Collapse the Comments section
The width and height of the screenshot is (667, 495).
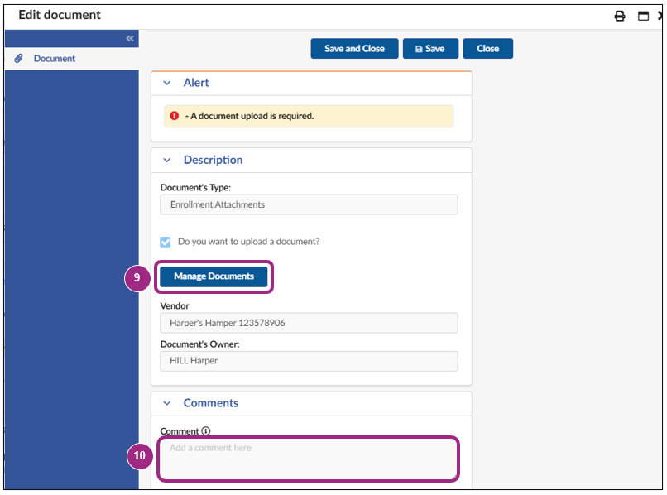click(x=167, y=403)
